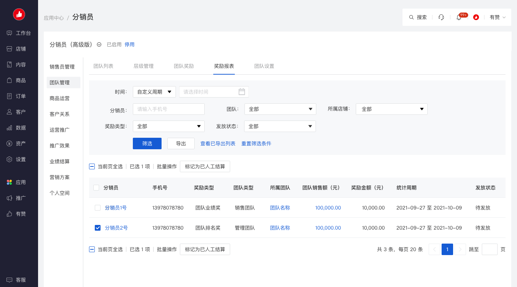Screen dimensions: 517x287
Task: Check the 分销员1号 row checkbox
Action: (x=98, y=208)
